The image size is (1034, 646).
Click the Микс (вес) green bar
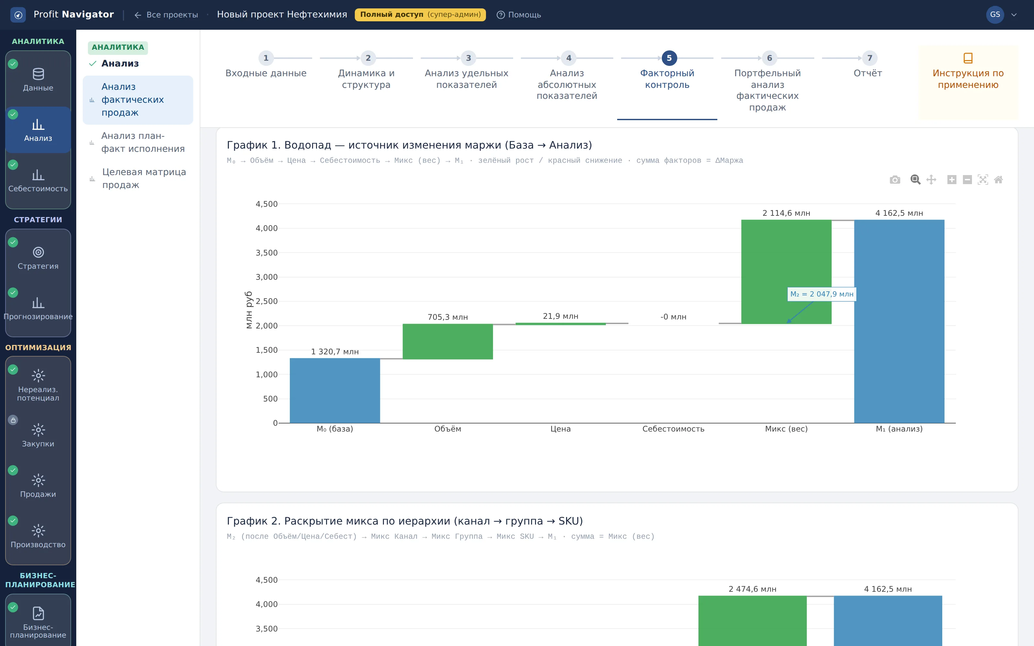(786, 272)
